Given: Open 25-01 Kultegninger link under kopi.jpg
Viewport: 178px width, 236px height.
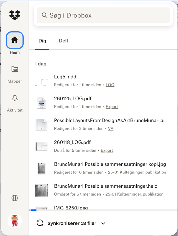Looking at the screenshot, I should click(137, 172).
